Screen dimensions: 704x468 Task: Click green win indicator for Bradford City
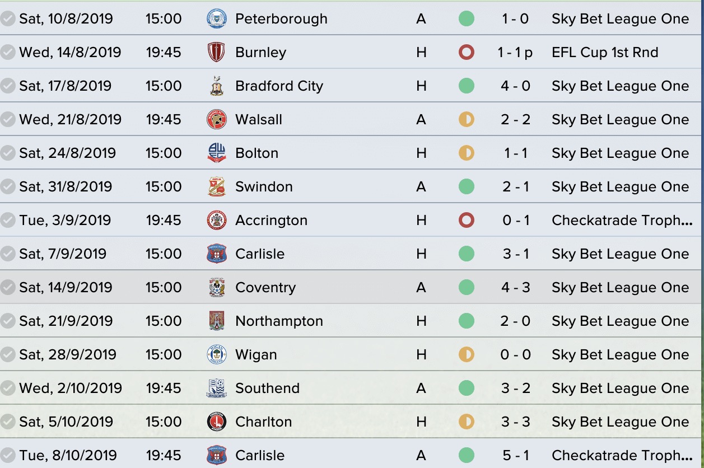[x=466, y=86]
